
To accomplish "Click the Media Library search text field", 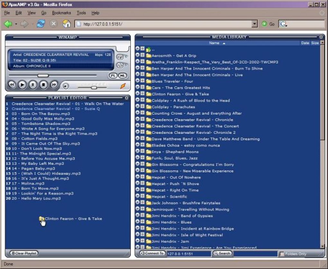I will click(255, 254).
